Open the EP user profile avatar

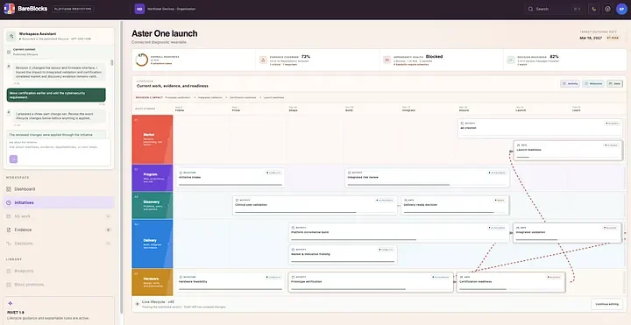pos(621,9)
